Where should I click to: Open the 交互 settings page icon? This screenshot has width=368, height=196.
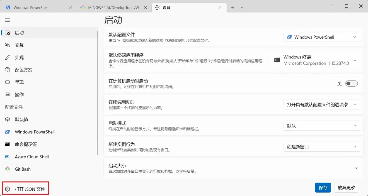click(x=8, y=45)
